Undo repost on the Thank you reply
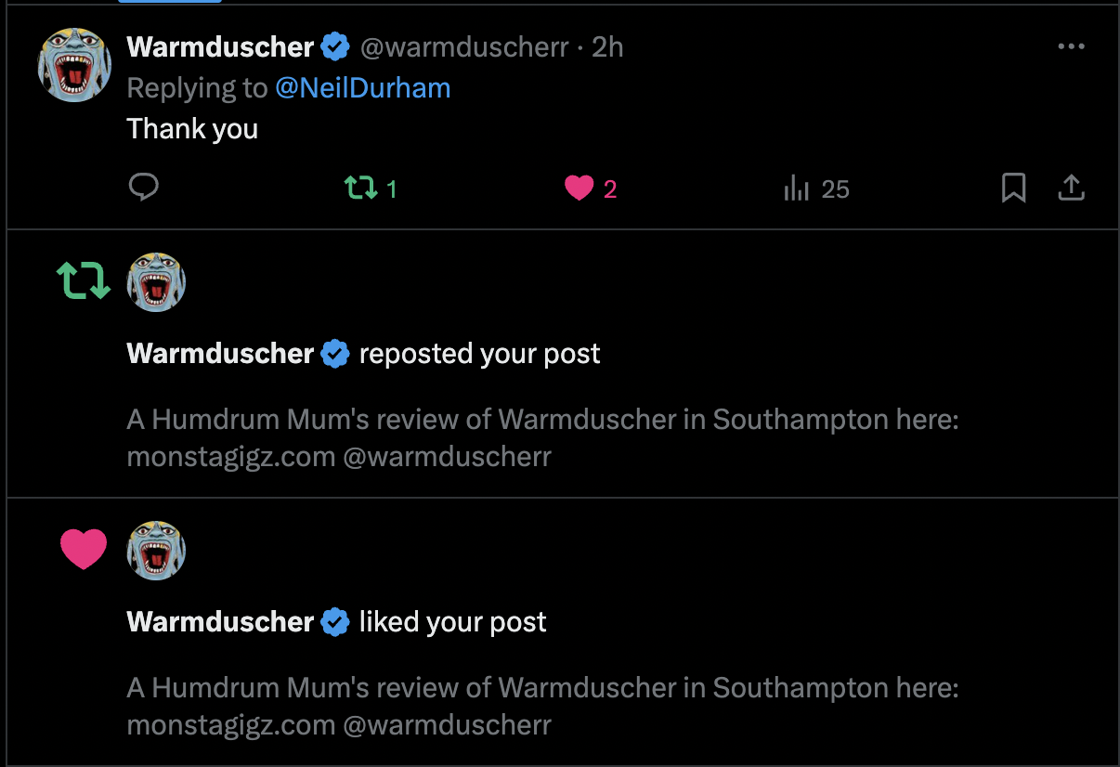This screenshot has height=767, width=1120. [x=360, y=189]
